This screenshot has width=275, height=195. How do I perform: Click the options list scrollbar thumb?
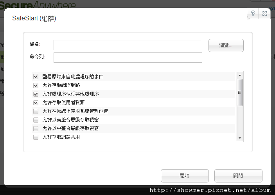tap(239, 92)
